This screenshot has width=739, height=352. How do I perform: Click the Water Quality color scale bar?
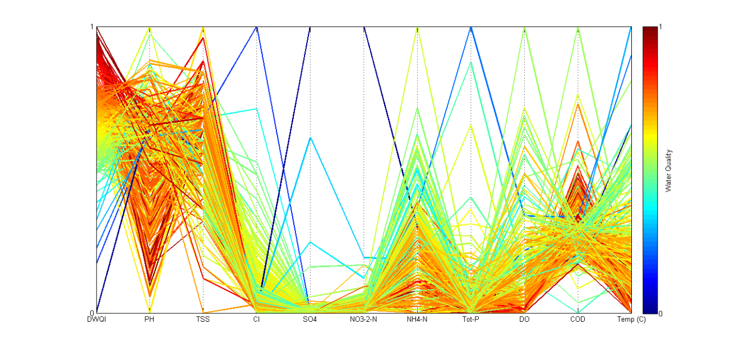650,170
